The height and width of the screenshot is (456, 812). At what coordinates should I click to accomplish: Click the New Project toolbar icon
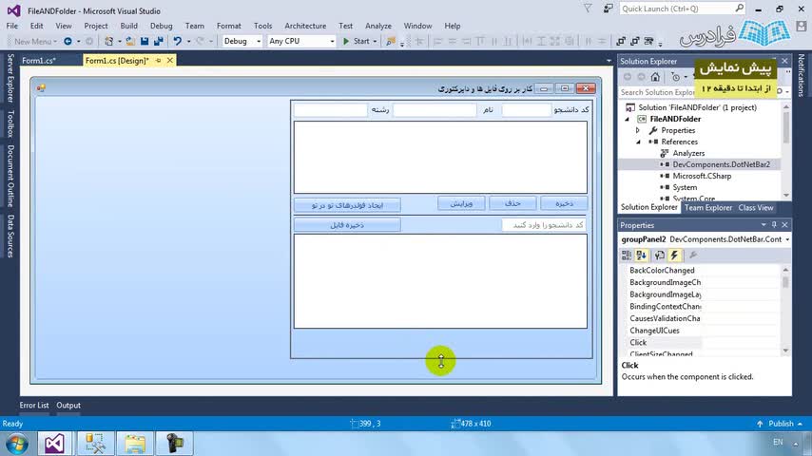click(x=108, y=41)
